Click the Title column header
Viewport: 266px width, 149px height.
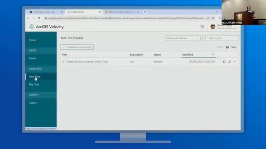click(64, 55)
